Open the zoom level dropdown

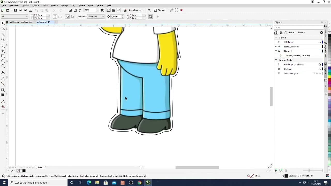click(x=97, y=10)
